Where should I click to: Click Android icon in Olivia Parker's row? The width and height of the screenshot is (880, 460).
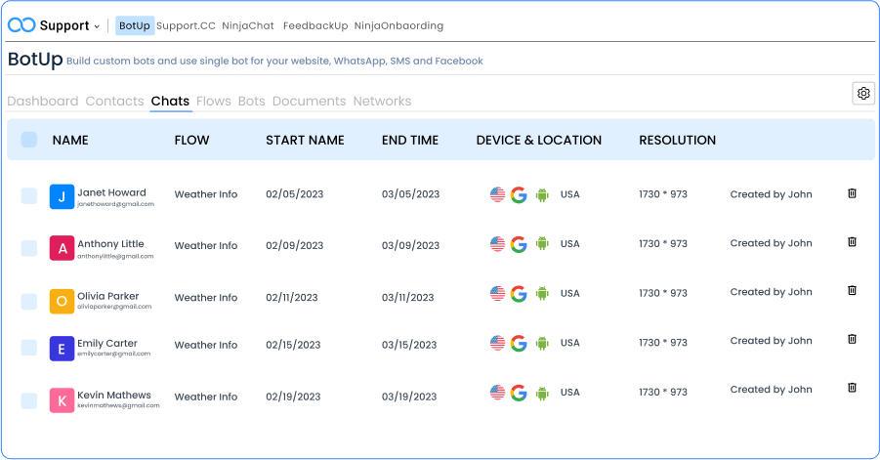tap(542, 293)
